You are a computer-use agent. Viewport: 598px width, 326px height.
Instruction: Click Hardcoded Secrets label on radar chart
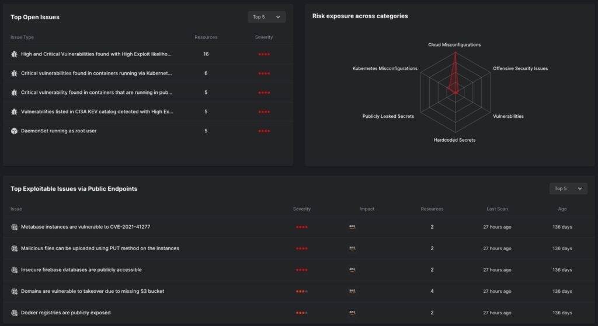click(x=454, y=140)
